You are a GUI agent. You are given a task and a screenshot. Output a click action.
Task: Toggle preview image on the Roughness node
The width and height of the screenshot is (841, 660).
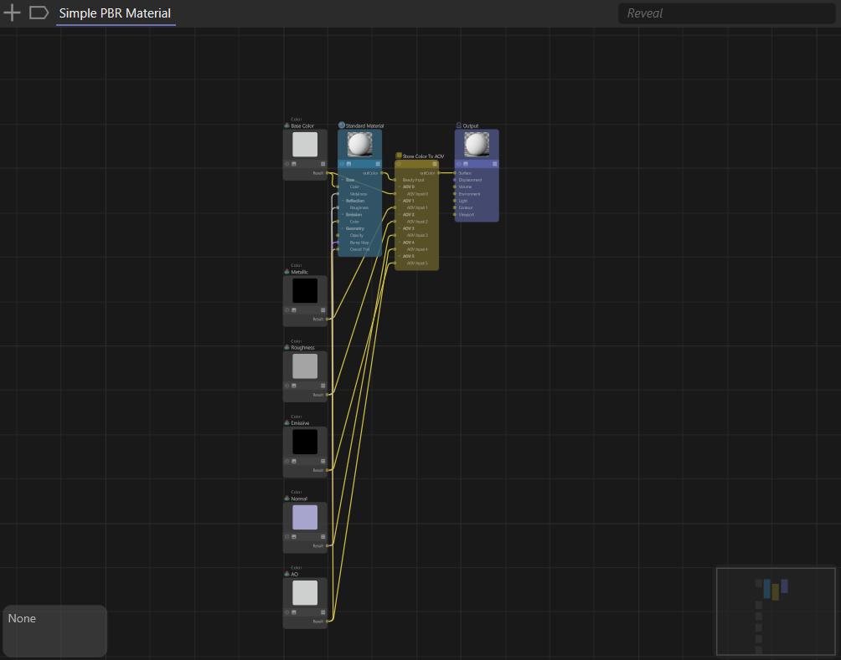pos(294,386)
